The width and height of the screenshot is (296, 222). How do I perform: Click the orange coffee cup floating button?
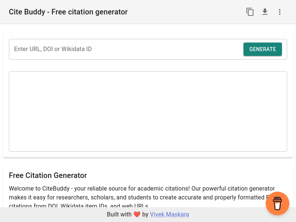[x=277, y=203]
